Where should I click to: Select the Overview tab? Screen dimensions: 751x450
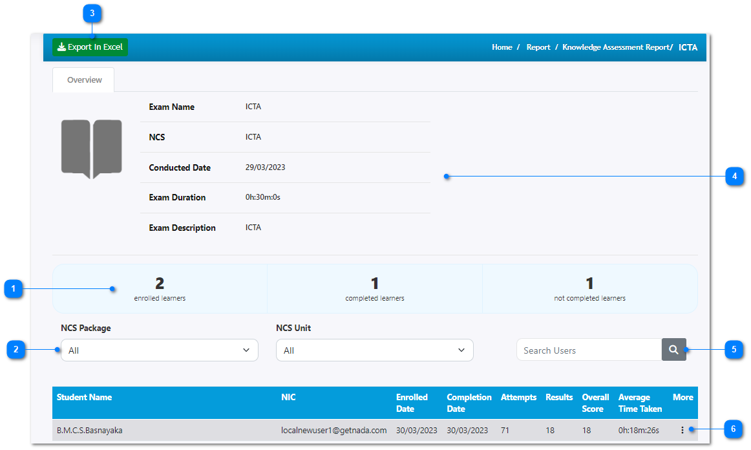[84, 80]
